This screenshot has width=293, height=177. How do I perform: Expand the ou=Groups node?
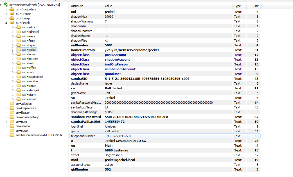6,14
